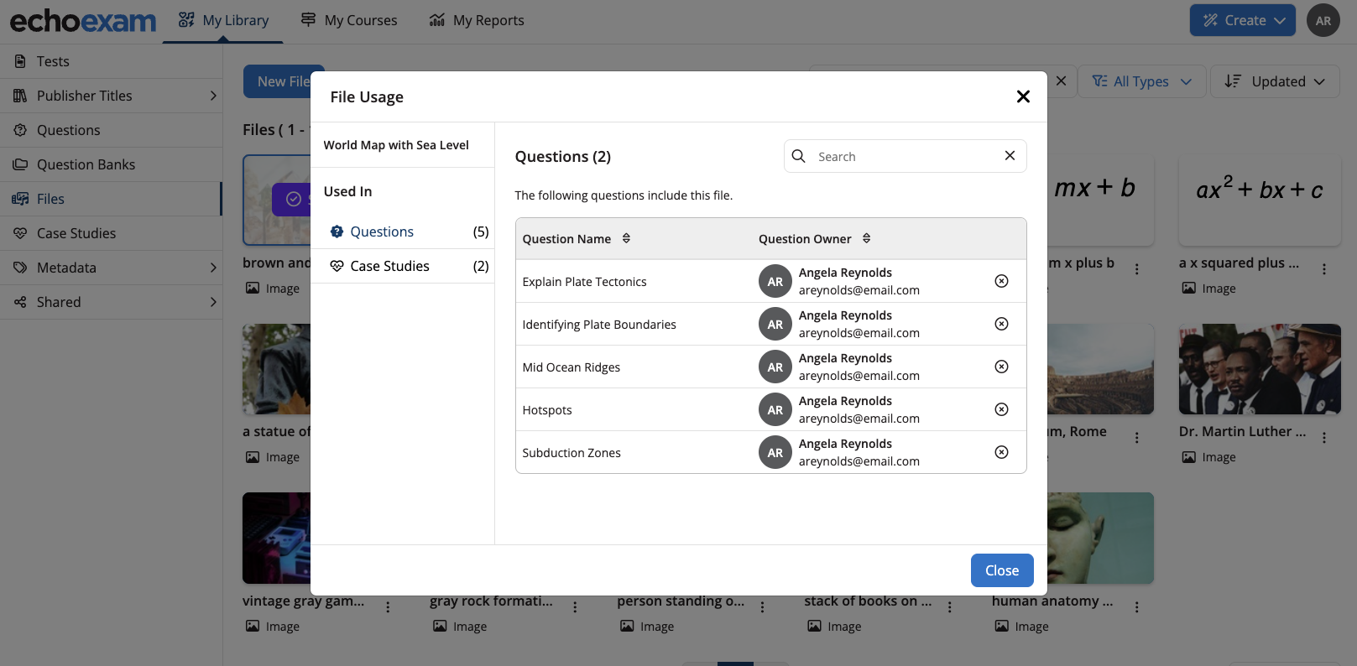Open Tests in the sidebar

coord(111,61)
